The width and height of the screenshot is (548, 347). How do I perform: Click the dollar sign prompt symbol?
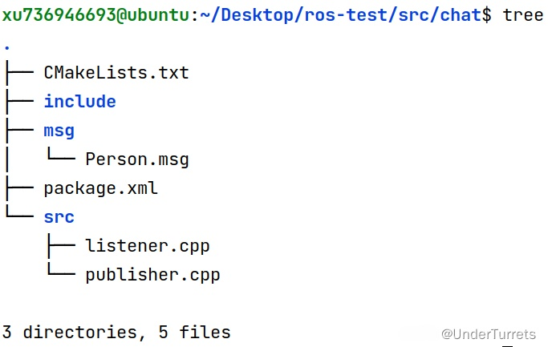(x=486, y=15)
